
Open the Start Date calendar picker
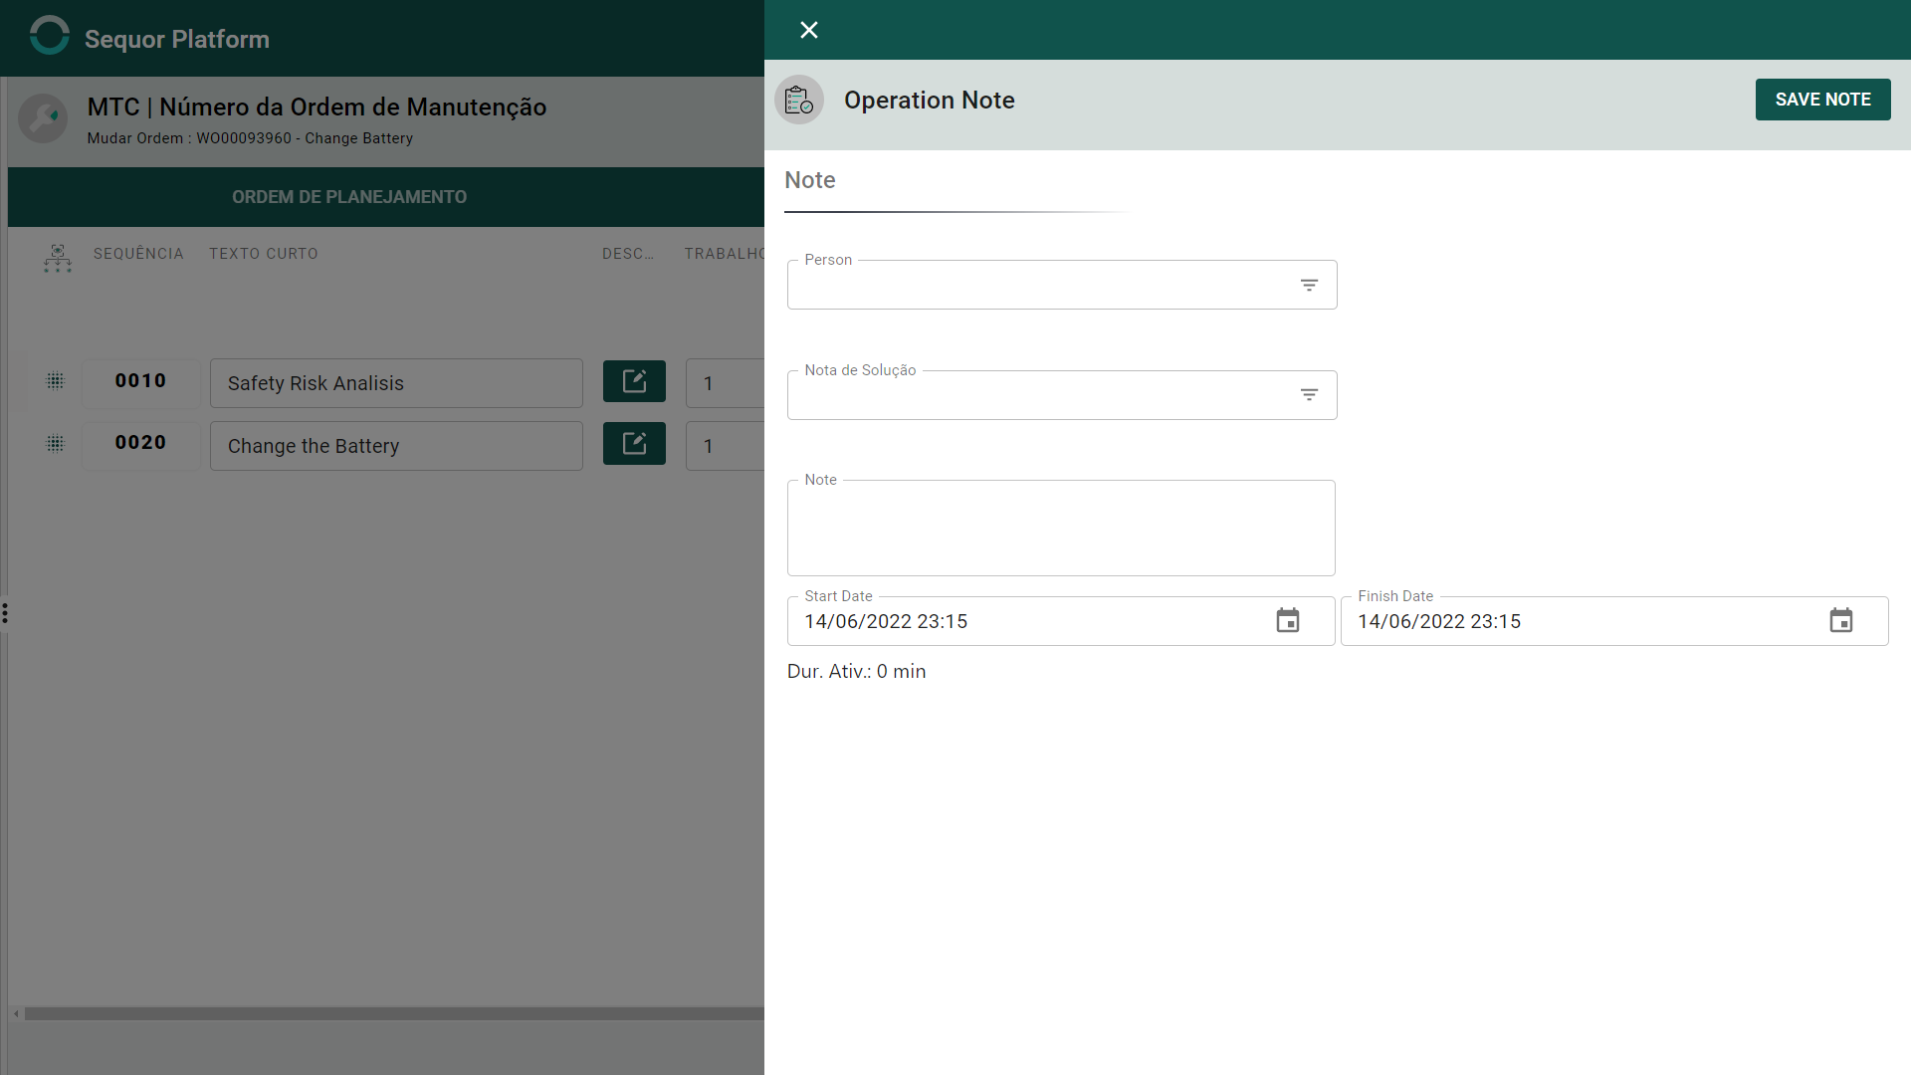pyautogui.click(x=1288, y=621)
